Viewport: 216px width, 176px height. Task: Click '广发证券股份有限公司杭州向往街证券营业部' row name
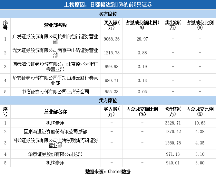tap(55, 39)
